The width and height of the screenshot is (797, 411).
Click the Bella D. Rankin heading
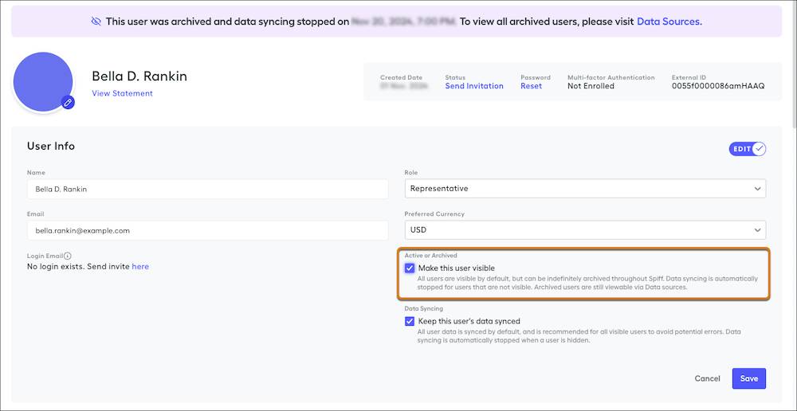tap(139, 76)
